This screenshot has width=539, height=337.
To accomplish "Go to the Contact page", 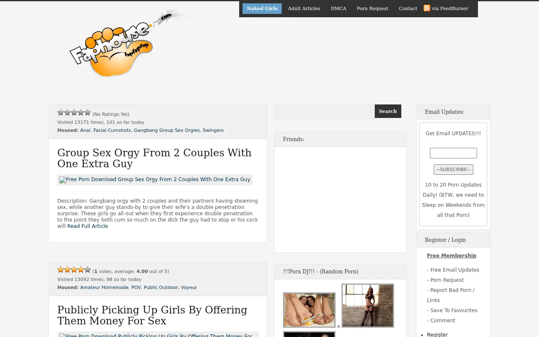I will pos(408,8).
